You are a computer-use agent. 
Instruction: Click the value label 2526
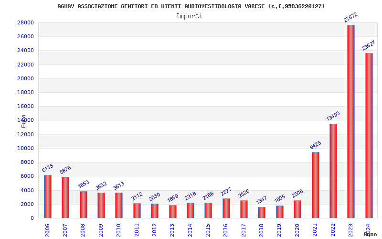[244, 194]
